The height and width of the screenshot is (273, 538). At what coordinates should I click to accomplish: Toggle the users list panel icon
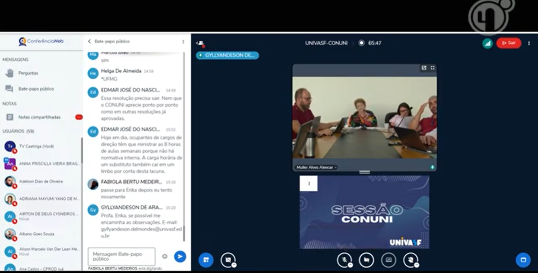[x=200, y=43]
